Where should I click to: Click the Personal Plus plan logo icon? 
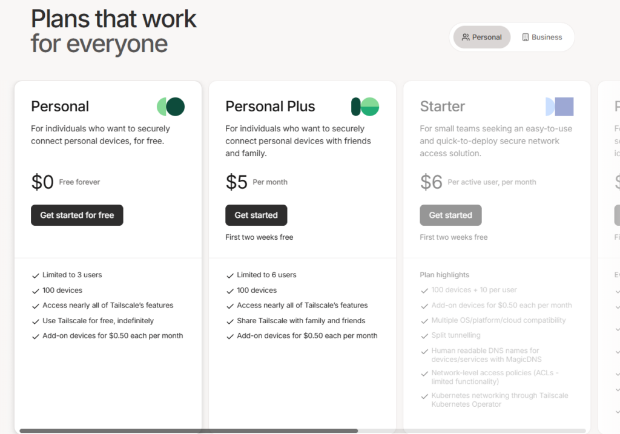tap(365, 107)
